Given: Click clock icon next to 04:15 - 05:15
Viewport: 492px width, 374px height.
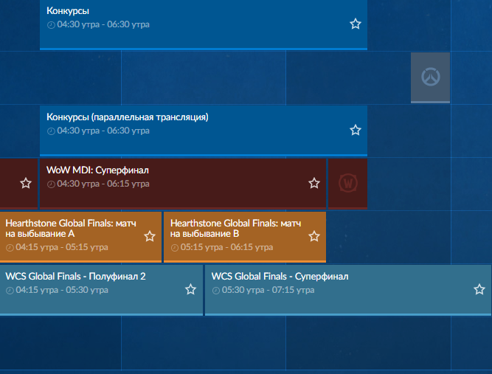Looking at the screenshot, I should click(10, 248).
